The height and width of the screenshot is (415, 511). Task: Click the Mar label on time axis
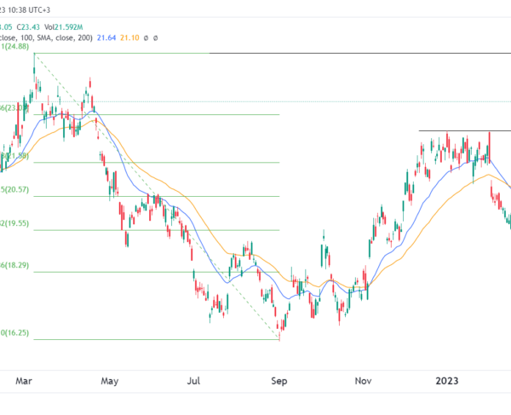pyautogui.click(x=24, y=381)
